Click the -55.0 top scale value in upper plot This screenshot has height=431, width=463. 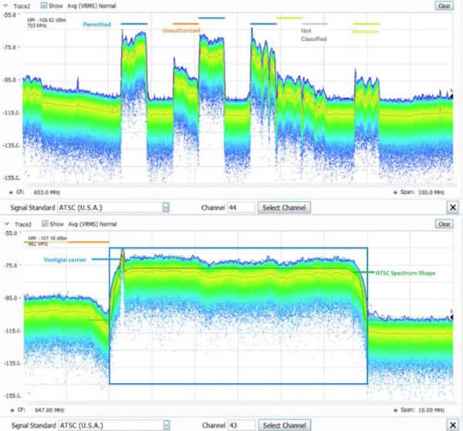point(11,15)
